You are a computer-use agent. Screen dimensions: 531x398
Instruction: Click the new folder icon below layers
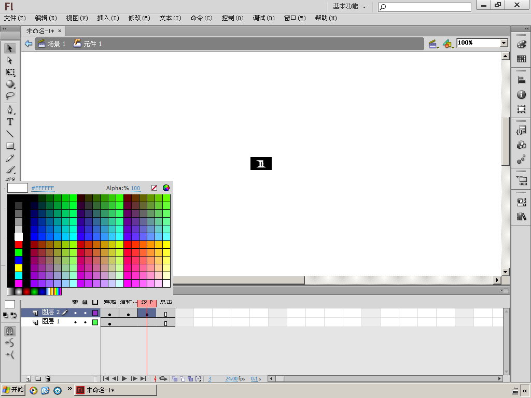(38, 379)
